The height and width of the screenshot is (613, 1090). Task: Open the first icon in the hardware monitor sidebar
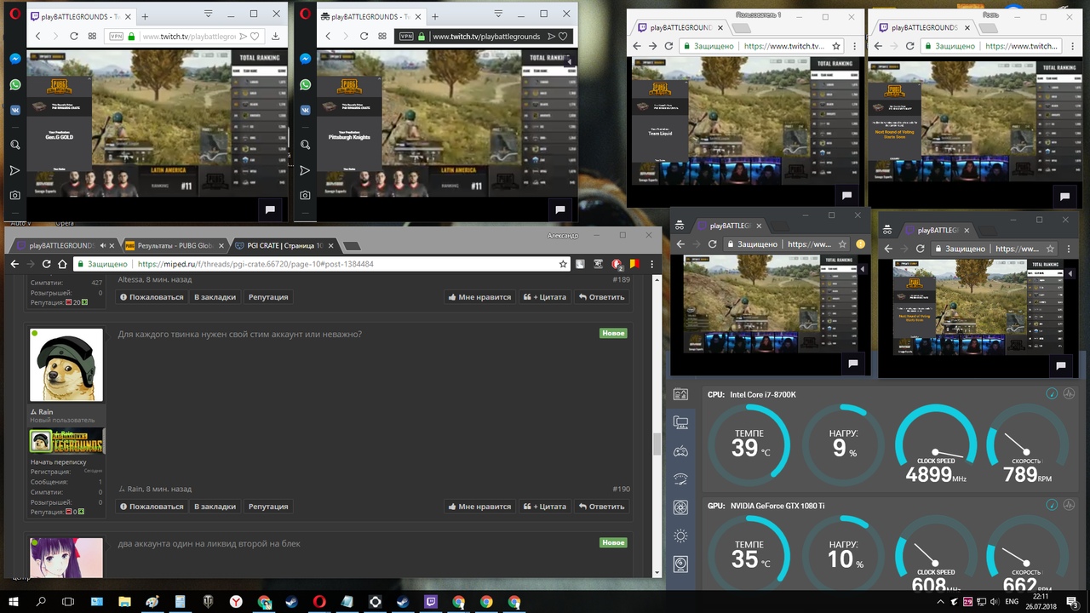(680, 394)
